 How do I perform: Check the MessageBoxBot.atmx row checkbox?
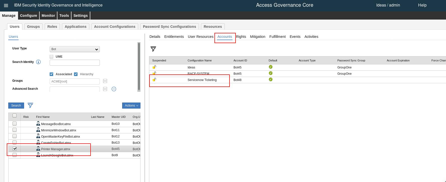tap(15, 124)
